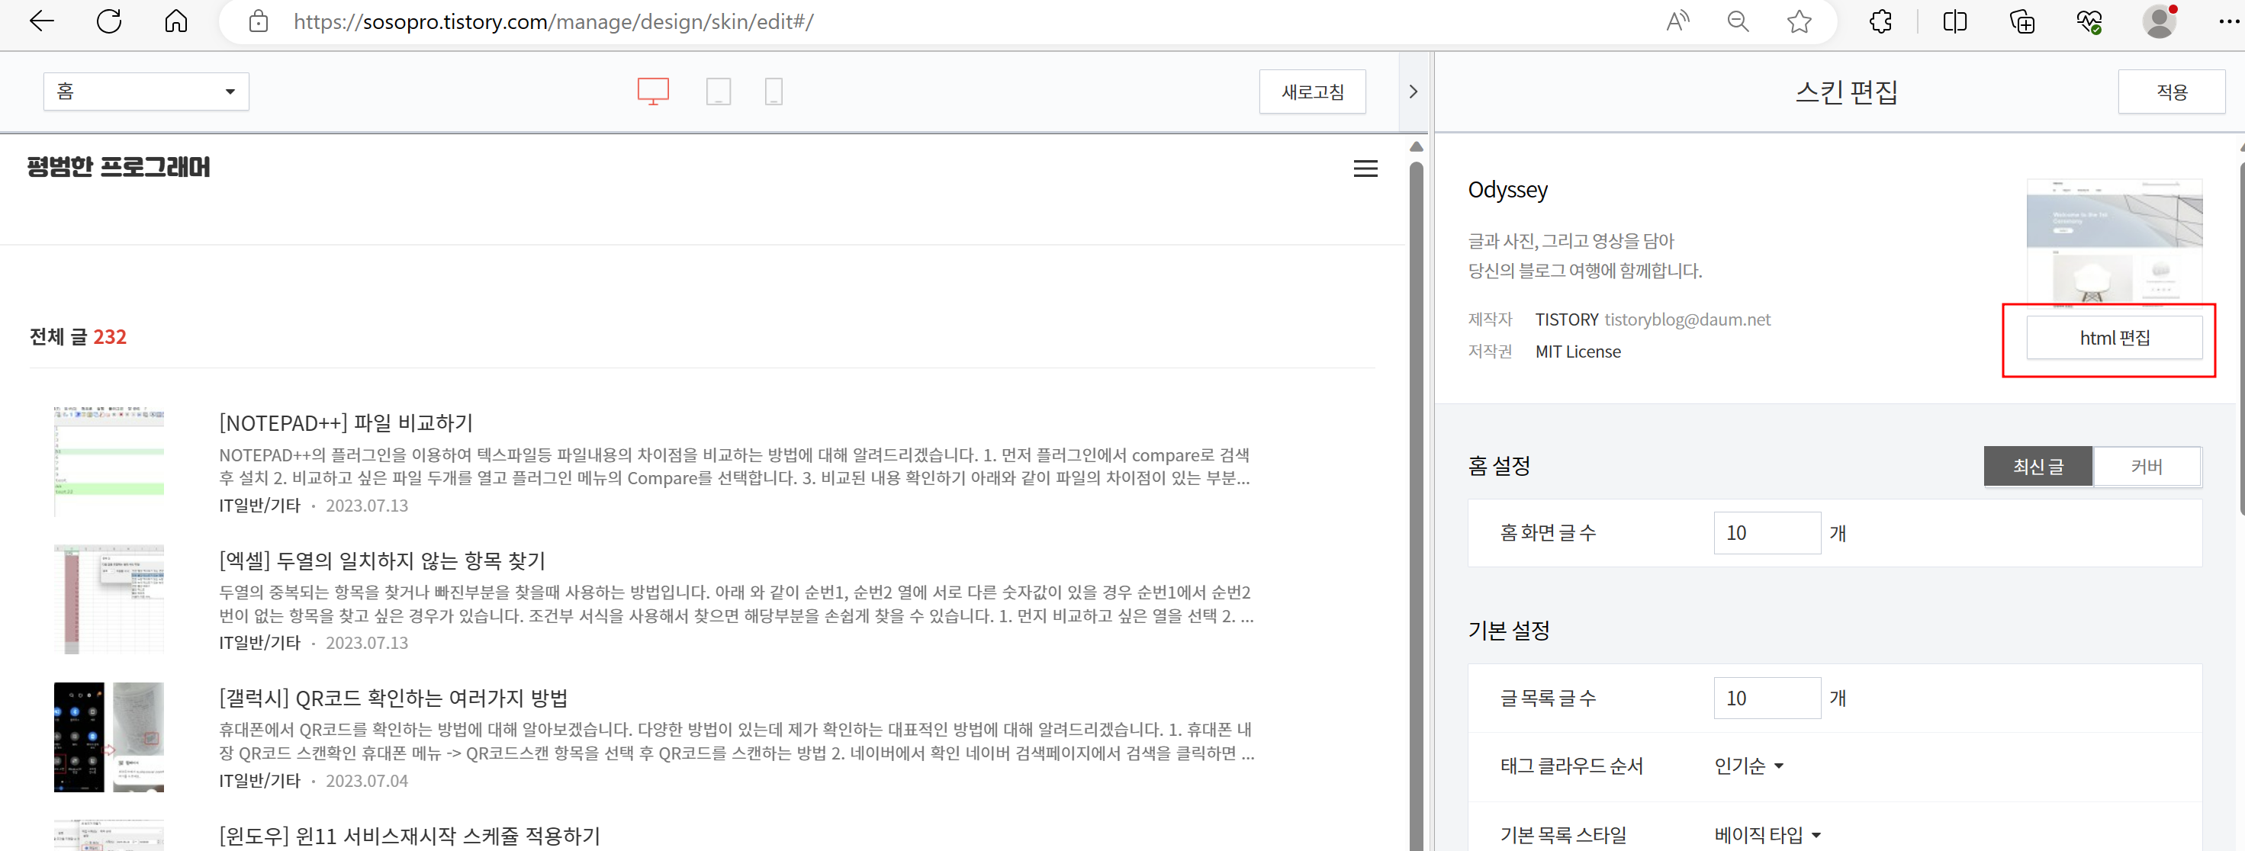
Task: Select the desktop preview mode icon
Action: tap(653, 92)
